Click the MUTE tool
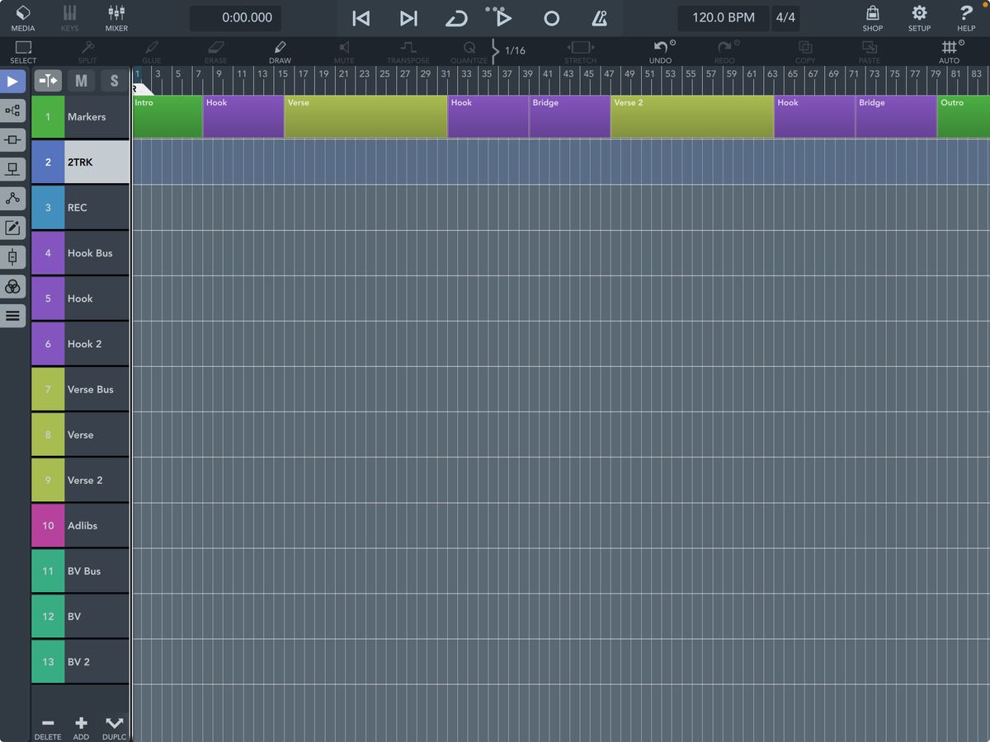The height and width of the screenshot is (742, 990). click(345, 52)
